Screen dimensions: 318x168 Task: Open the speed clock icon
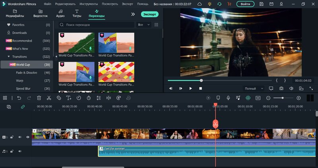coord(79,98)
